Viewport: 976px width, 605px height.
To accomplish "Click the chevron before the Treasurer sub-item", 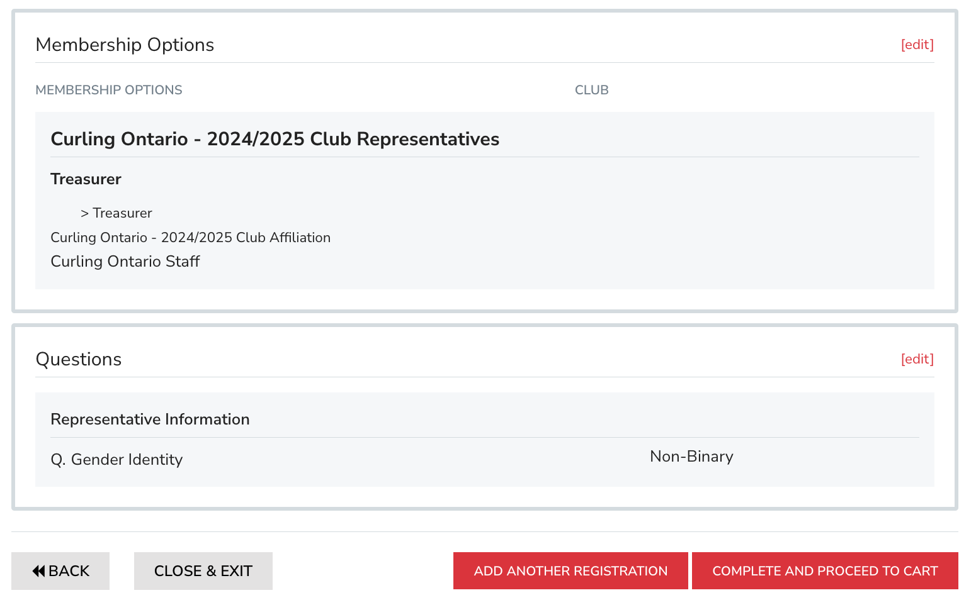I will (84, 214).
